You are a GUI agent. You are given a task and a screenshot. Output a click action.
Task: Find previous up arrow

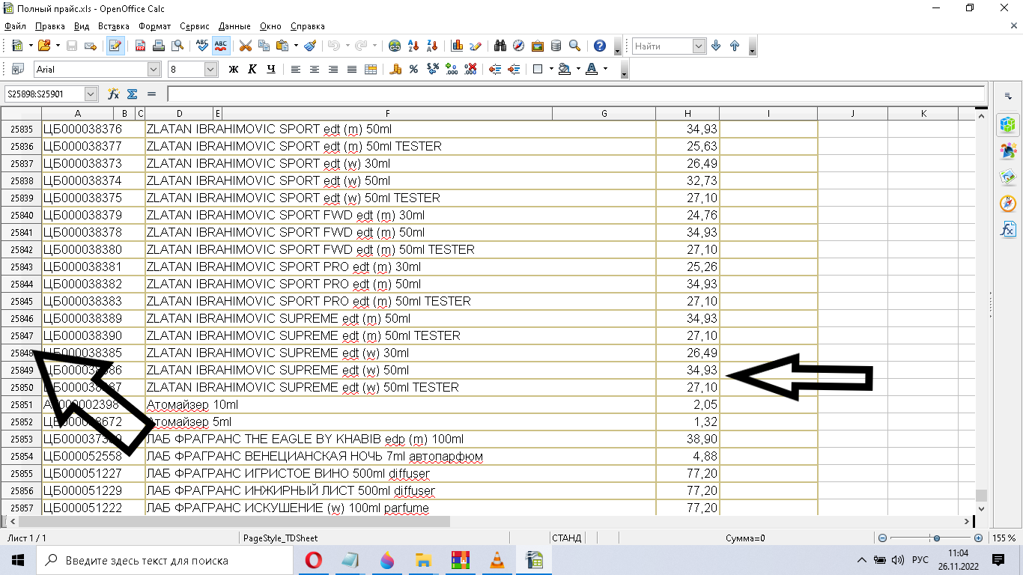click(735, 46)
